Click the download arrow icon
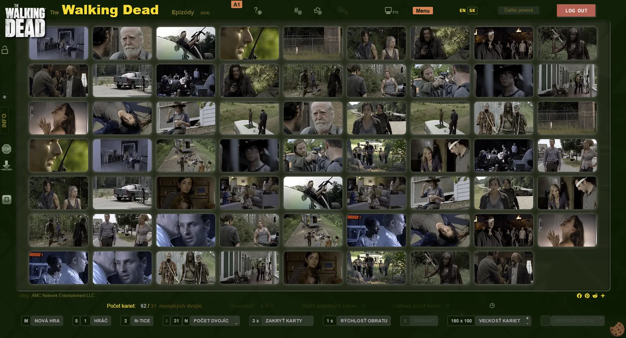The image size is (626, 338). (7, 166)
